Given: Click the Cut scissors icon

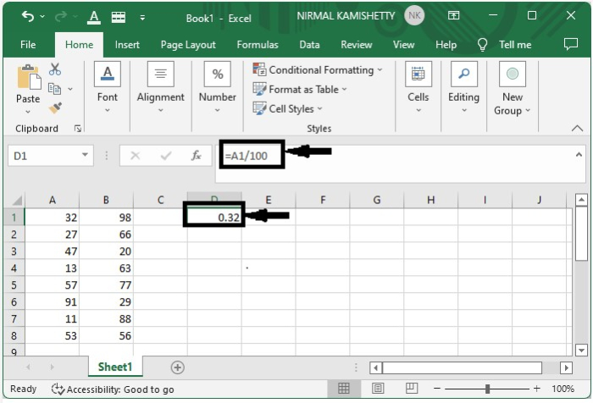Looking at the screenshot, I should coord(55,69).
